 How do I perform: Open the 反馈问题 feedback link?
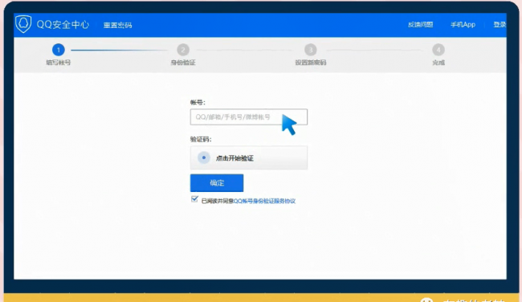(x=421, y=25)
